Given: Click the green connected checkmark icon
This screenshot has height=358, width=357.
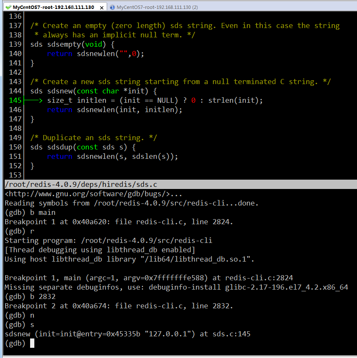Looking at the screenshot, I should tap(8, 7).
